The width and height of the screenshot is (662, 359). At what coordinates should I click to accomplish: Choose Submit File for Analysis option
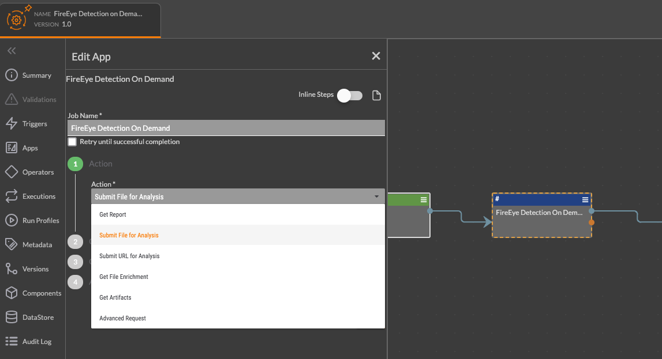(x=238, y=235)
